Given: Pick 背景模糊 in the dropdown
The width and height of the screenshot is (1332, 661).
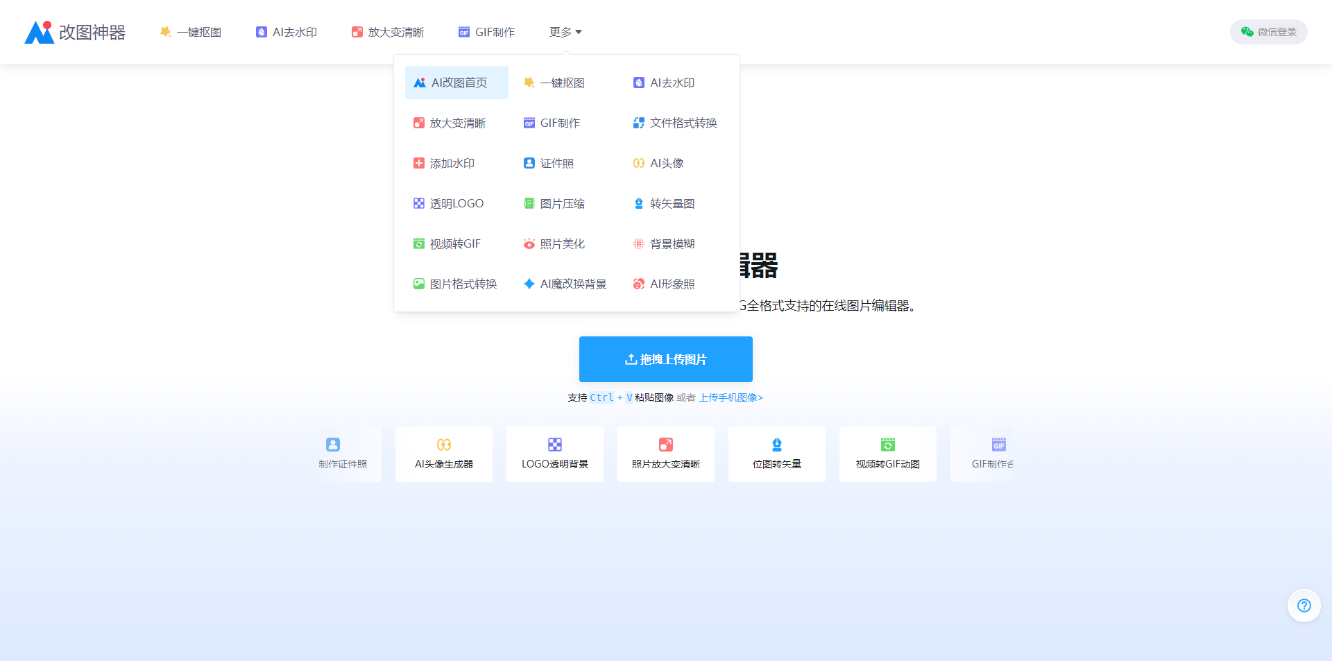Looking at the screenshot, I should [x=664, y=243].
